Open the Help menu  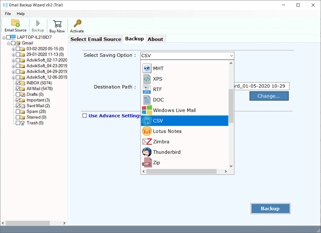click(21, 14)
